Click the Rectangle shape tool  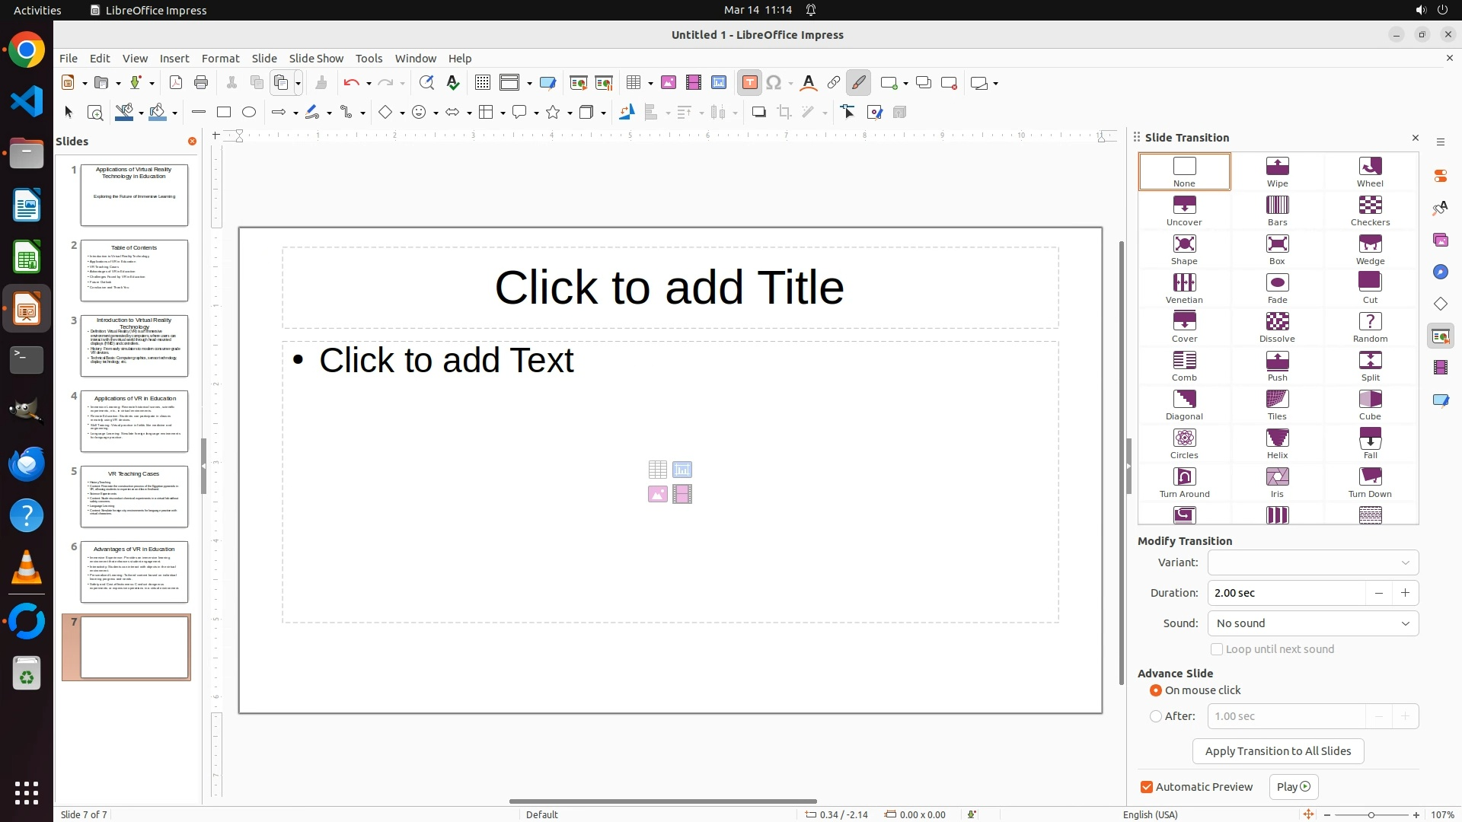pyautogui.click(x=224, y=113)
